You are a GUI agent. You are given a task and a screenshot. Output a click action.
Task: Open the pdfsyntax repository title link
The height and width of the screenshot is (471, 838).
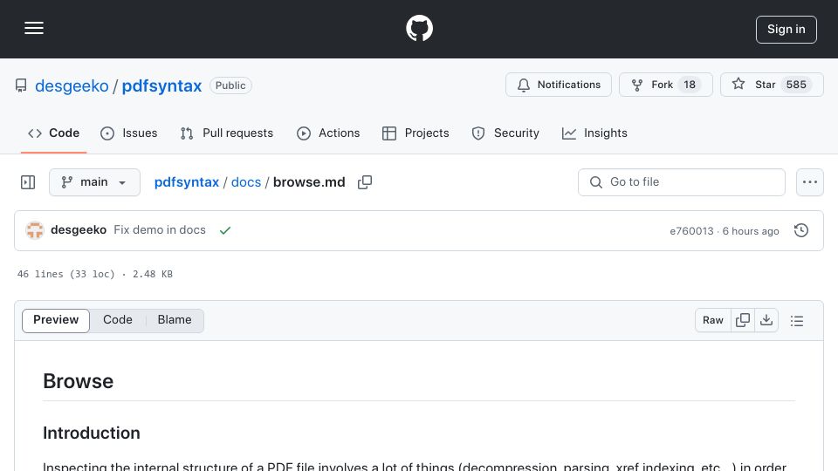[162, 85]
